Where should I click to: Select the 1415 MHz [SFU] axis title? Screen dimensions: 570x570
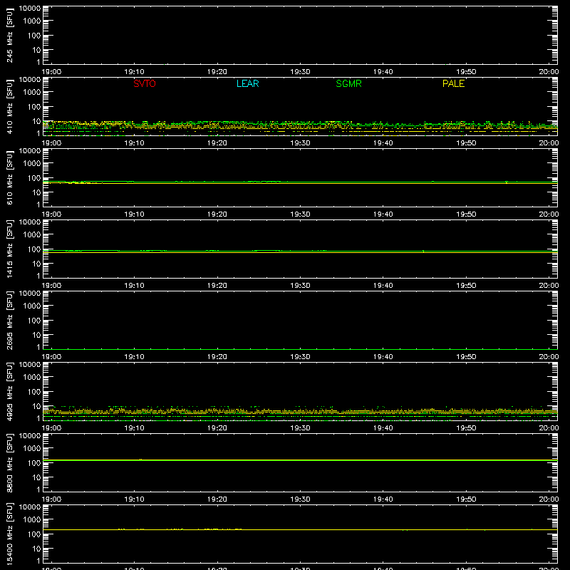(10, 249)
